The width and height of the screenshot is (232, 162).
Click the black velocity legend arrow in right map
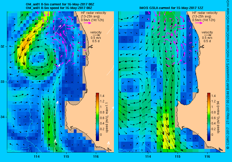[x=208, y=35]
